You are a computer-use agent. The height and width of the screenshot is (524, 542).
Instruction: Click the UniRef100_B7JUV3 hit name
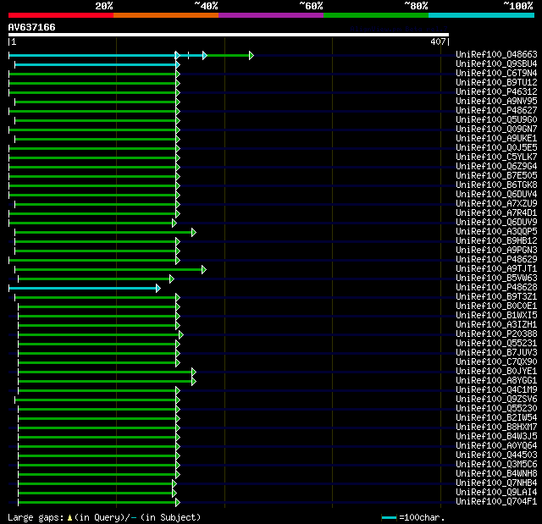point(496,353)
